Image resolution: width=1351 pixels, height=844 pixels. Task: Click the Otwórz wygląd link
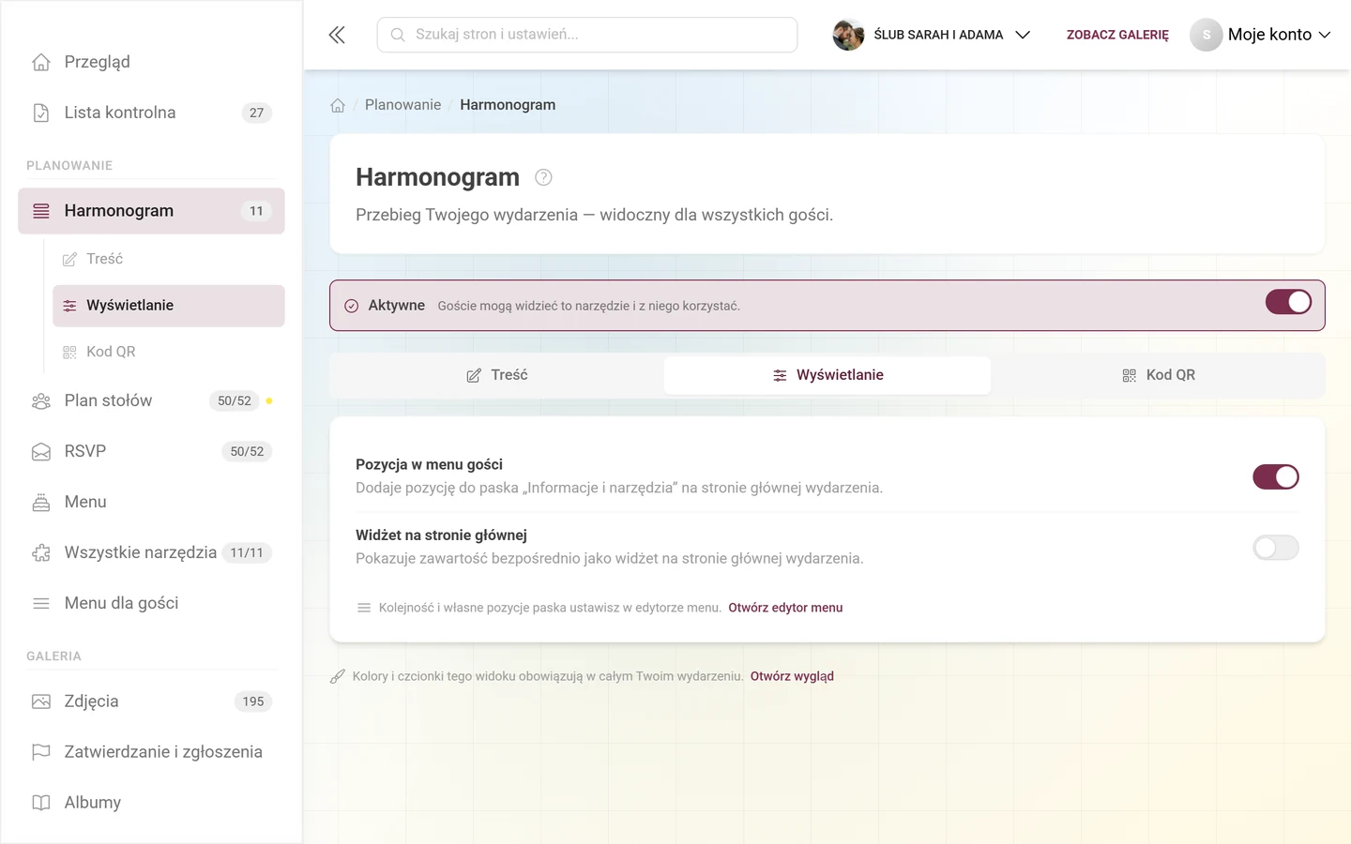pos(792,676)
